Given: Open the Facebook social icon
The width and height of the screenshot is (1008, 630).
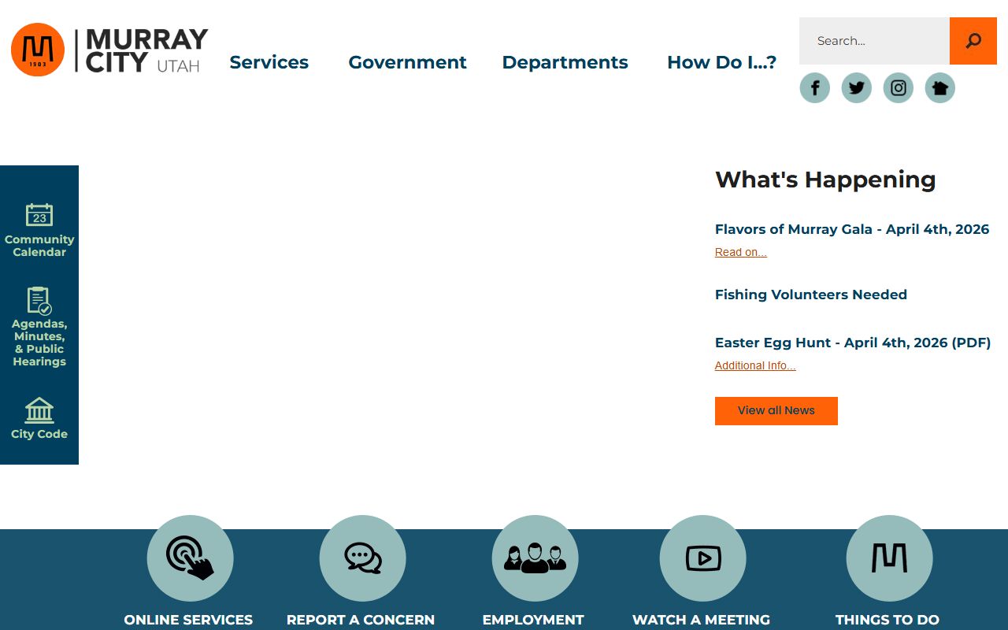Looking at the screenshot, I should (815, 87).
